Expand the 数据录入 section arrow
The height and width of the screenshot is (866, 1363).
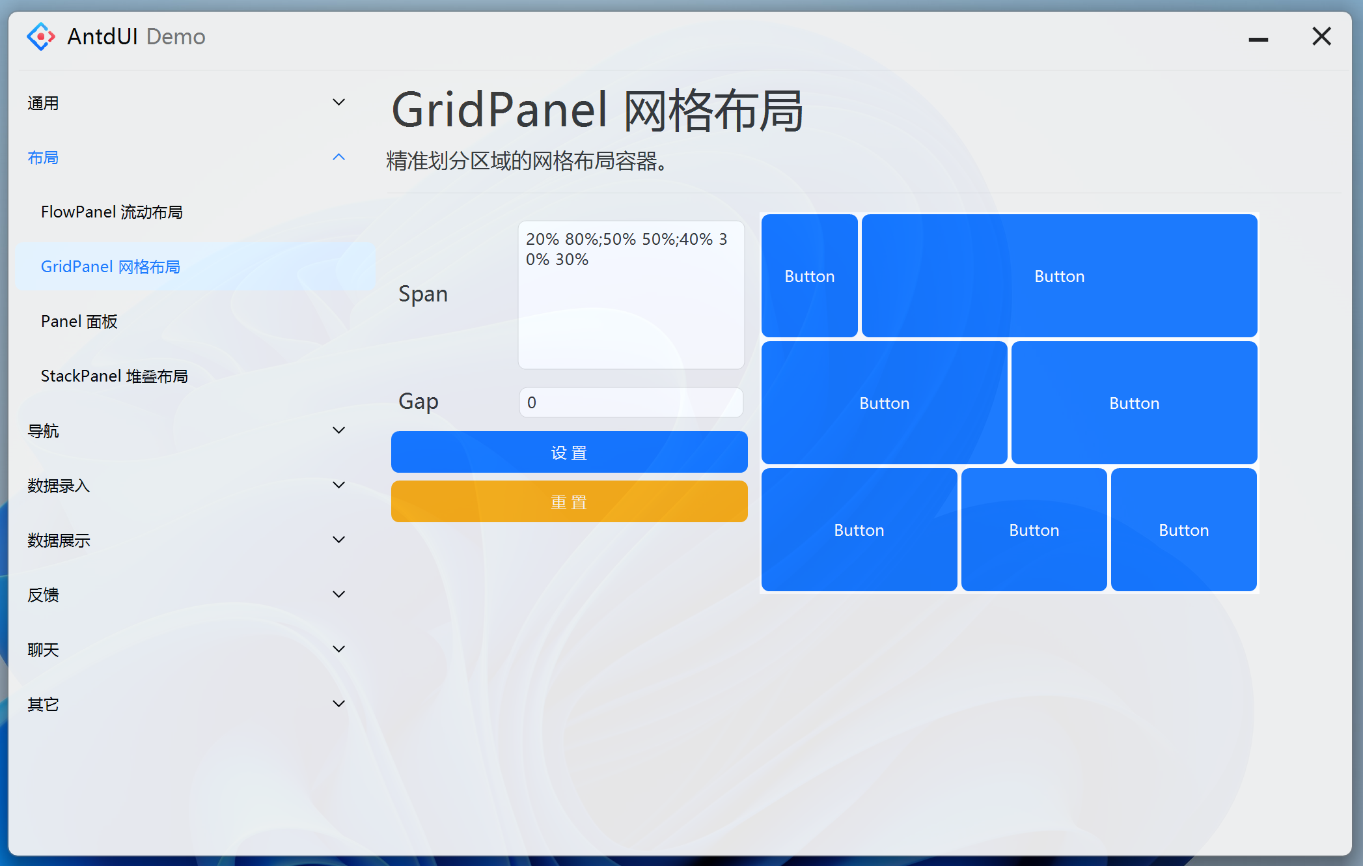click(338, 485)
